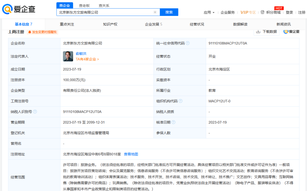
Task: Click the help icon next to 统一社会信用代码
Action: point(188,43)
